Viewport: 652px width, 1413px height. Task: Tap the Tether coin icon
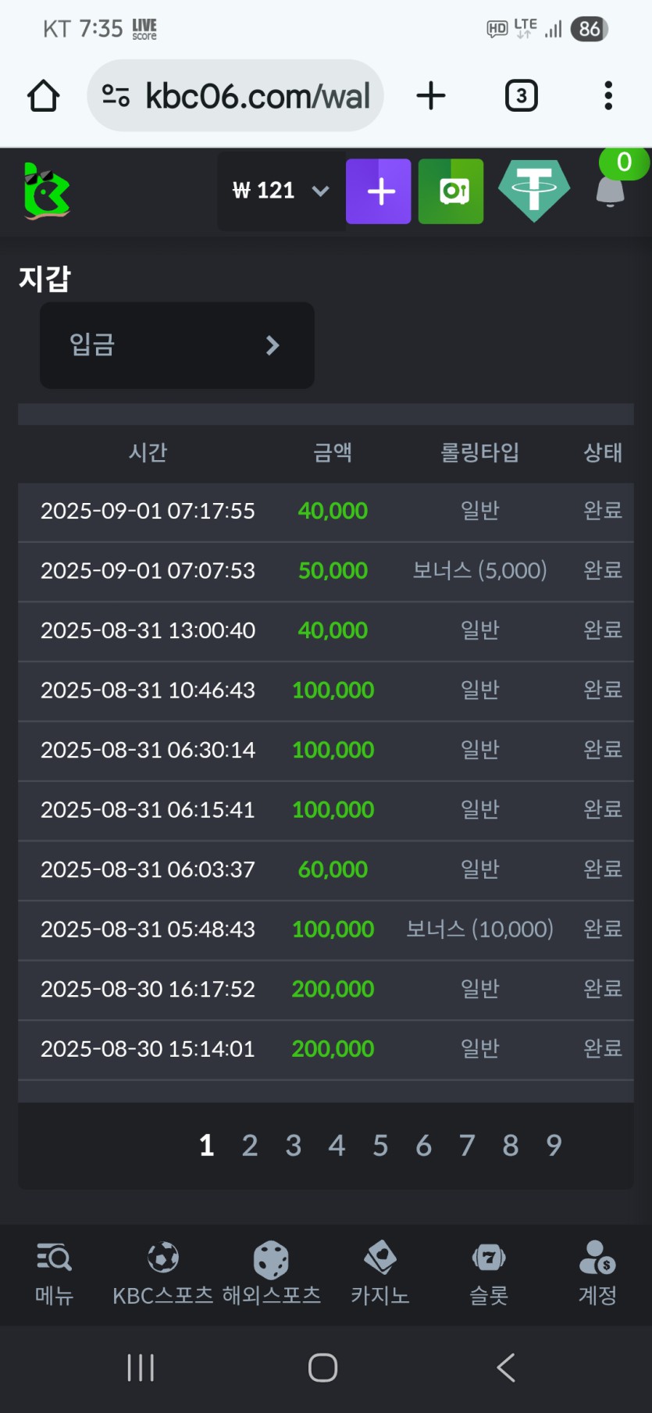(x=534, y=191)
